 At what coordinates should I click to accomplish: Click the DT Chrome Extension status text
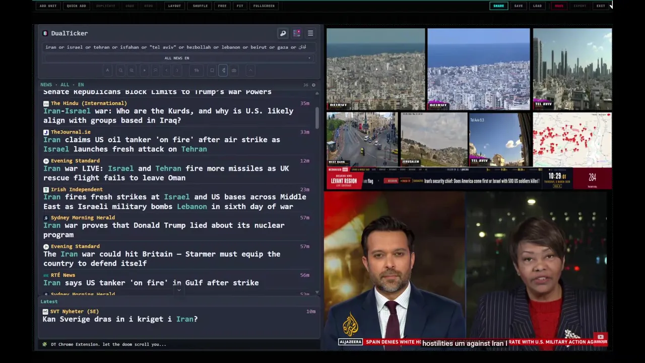point(108,345)
